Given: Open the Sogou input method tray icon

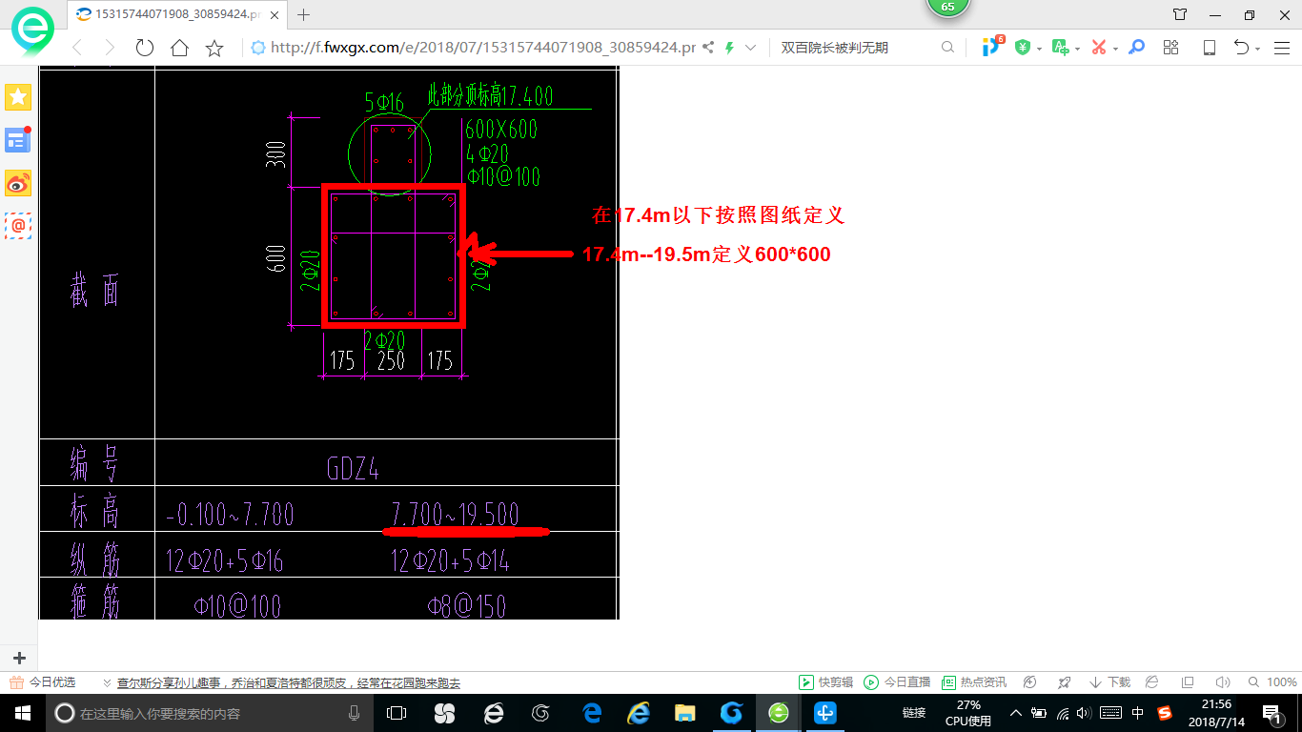Looking at the screenshot, I should coord(1164,713).
